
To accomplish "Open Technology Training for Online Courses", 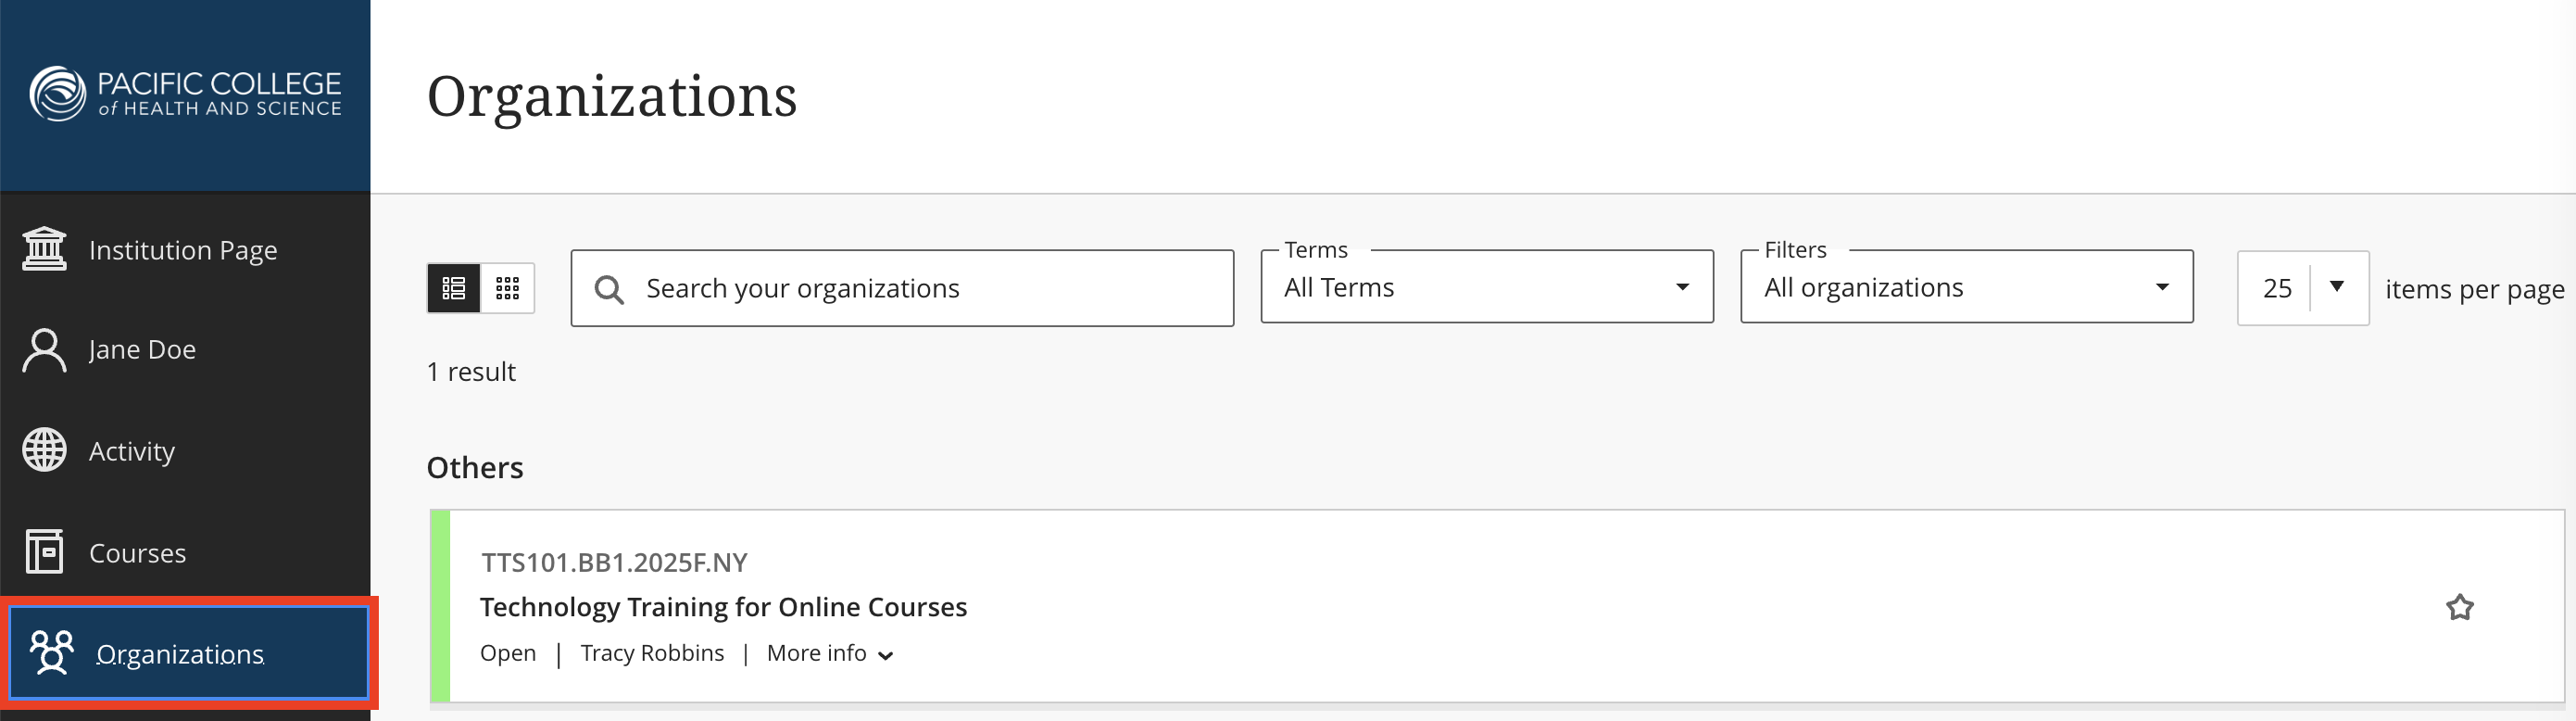I will pos(723,607).
